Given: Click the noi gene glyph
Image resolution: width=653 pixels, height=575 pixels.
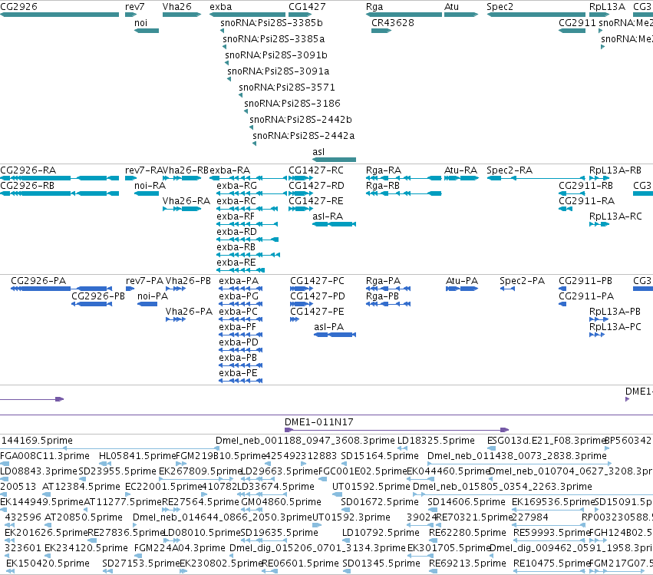Looking at the screenshot, I should coord(146,31).
